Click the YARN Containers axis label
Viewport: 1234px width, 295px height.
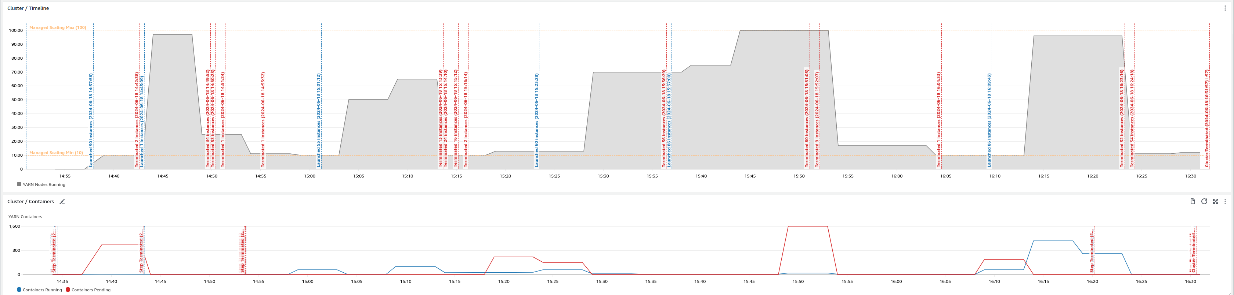tap(25, 217)
